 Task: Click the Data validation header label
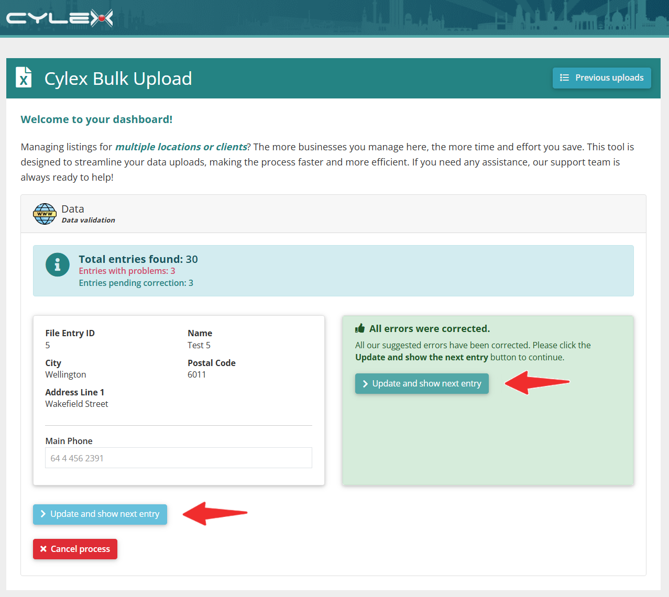point(88,220)
